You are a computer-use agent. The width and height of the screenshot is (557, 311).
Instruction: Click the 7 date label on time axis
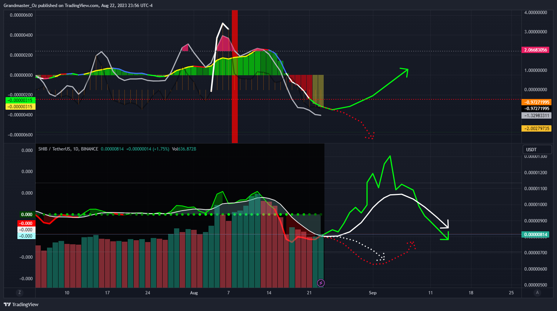[x=229, y=293]
